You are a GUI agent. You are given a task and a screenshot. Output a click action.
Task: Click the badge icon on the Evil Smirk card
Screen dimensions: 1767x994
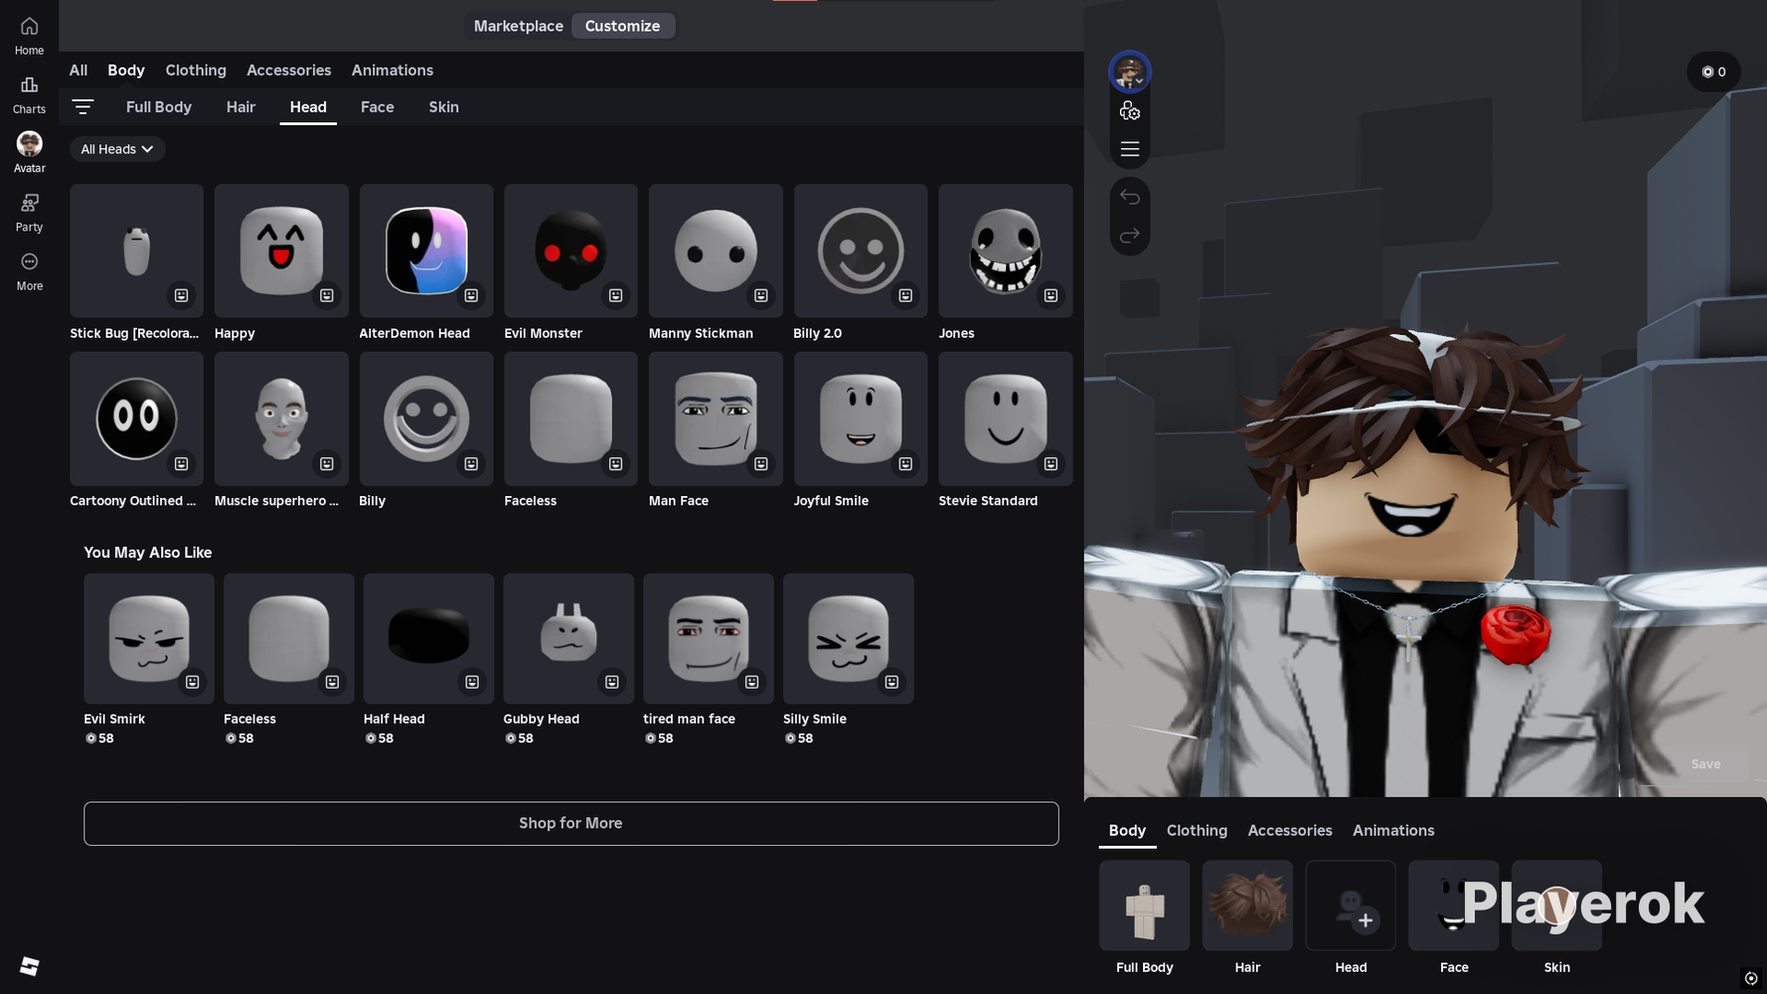tap(193, 682)
